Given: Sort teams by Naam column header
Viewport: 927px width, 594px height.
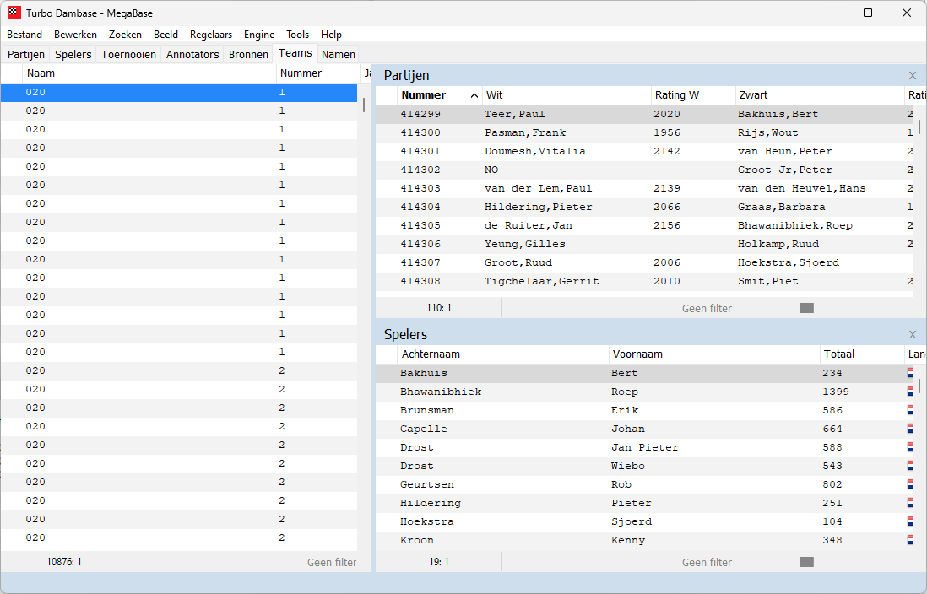Looking at the screenshot, I should (149, 73).
